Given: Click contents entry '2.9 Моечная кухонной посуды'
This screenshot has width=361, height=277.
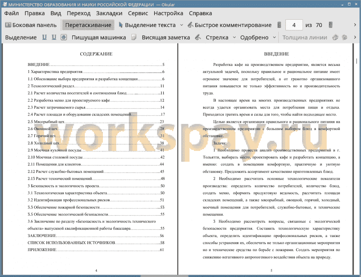Looking at the screenshot, I should point(96,150).
